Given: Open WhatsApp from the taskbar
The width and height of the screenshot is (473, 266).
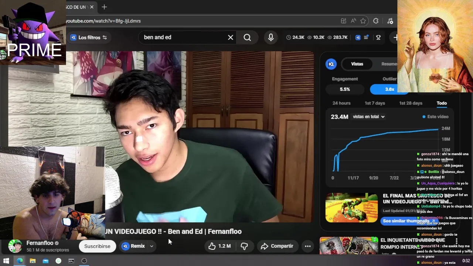Looking at the screenshot, I should pyautogui.click(x=58, y=261).
